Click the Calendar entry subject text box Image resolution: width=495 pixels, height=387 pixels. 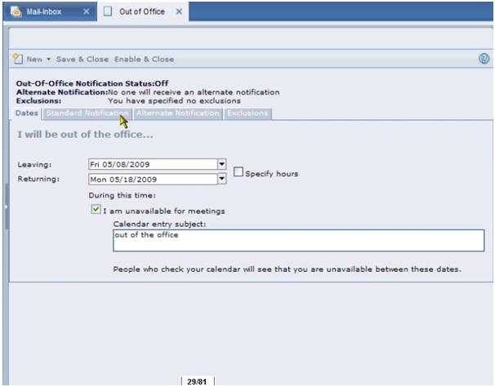[299, 241]
